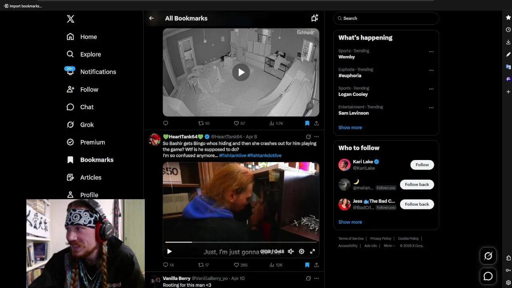This screenshot has width=512, height=288.
Task: Follow Kari Lake
Action: point(422,165)
